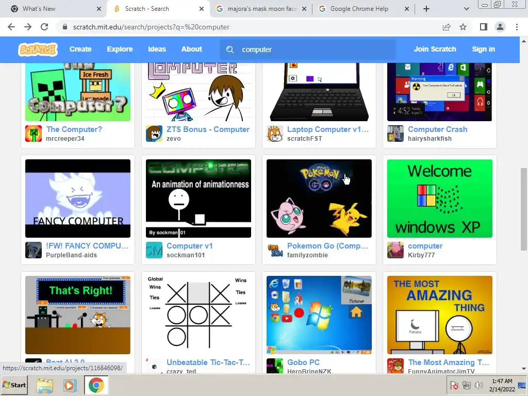Screen dimensions: 528x396
Task: Open Windows Media Player from the taskbar
Action: coord(70,385)
